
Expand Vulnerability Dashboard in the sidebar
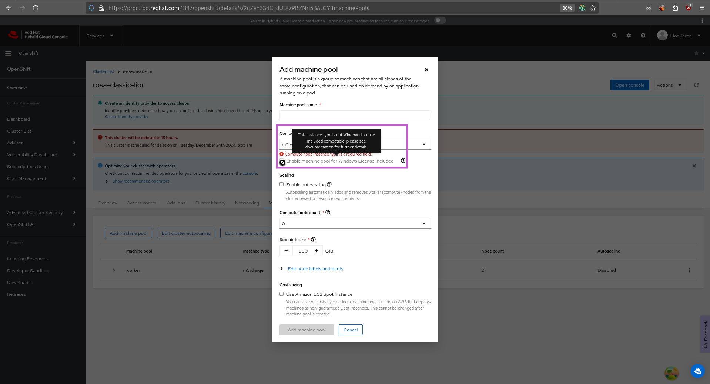click(41, 155)
